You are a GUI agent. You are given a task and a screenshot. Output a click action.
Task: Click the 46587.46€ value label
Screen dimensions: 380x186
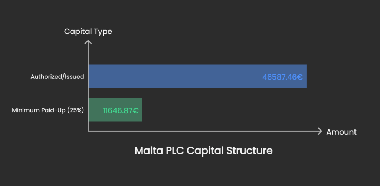[x=282, y=77]
